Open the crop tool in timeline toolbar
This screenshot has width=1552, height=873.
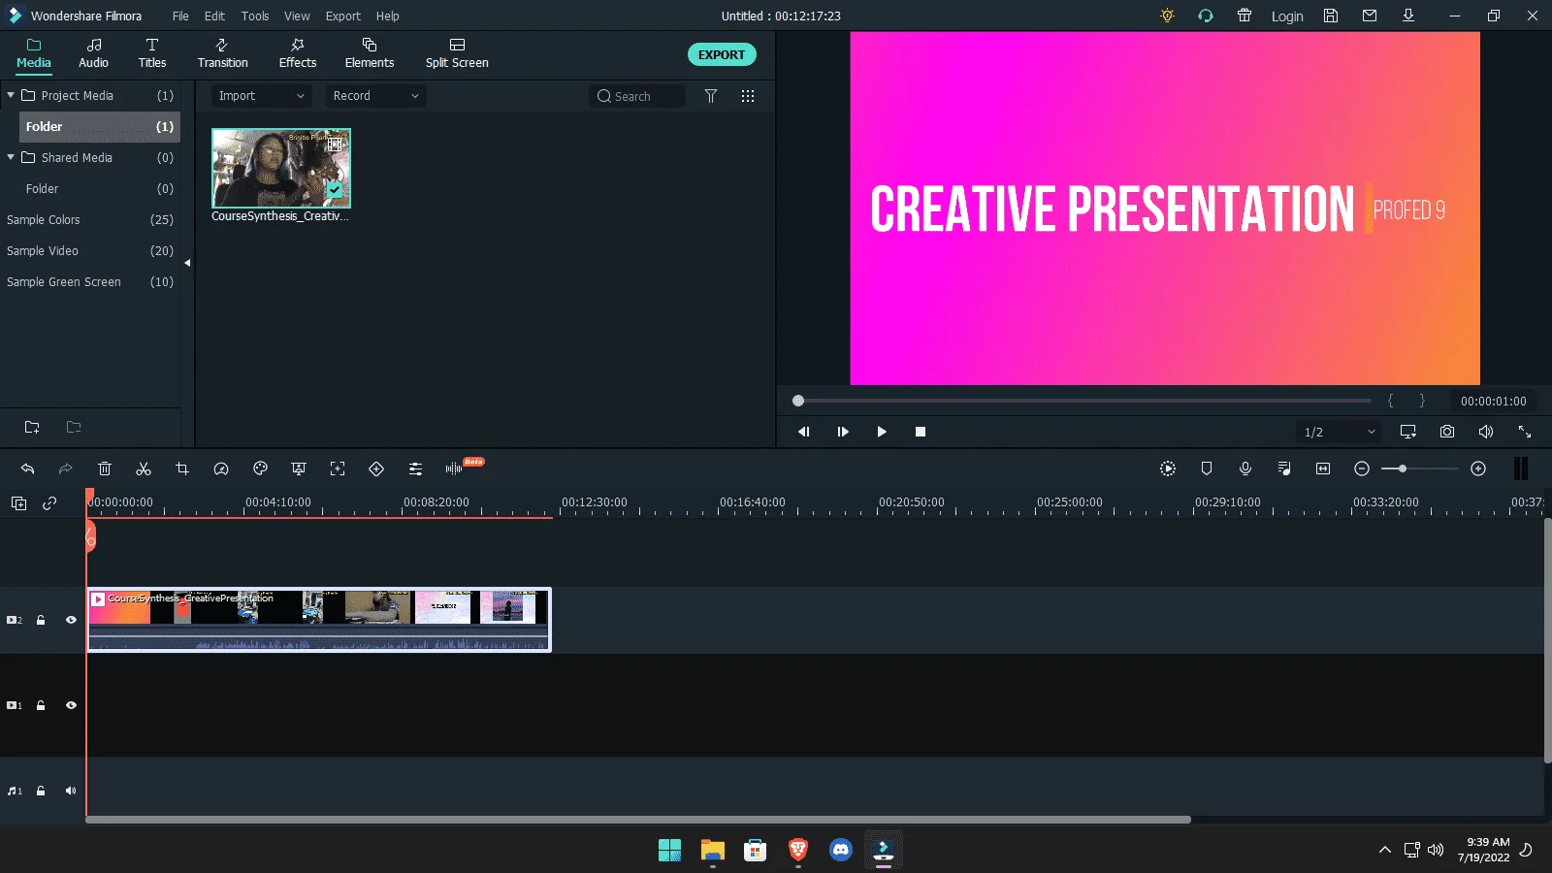pyautogui.click(x=182, y=469)
